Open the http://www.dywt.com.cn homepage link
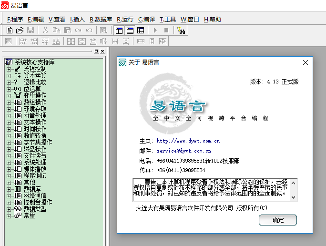 pyautogui.click(x=188, y=141)
